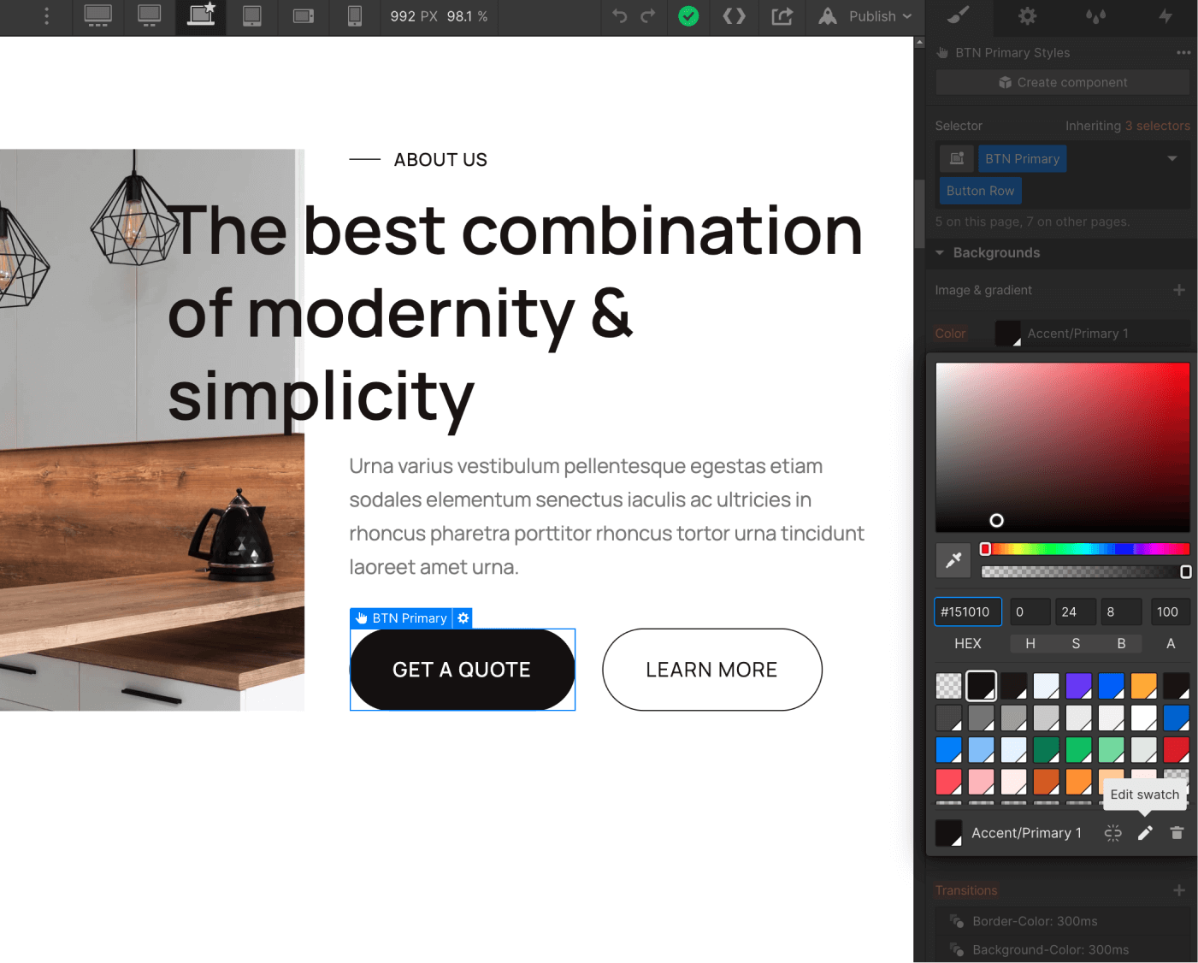1198x963 pixels.
Task: Edit the Accent/Primary 1 swatch
Action: 1145,832
